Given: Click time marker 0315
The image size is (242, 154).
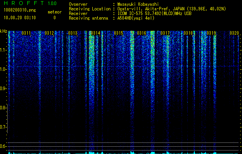Looking at the screenshot, I should [118, 33].
